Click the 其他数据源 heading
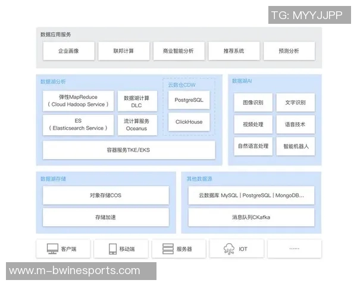 pos(199,179)
